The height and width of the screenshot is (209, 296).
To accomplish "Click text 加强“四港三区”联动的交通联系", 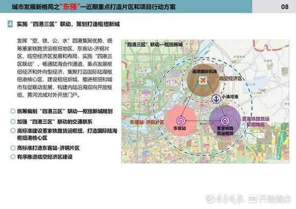I will click(54, 122).
